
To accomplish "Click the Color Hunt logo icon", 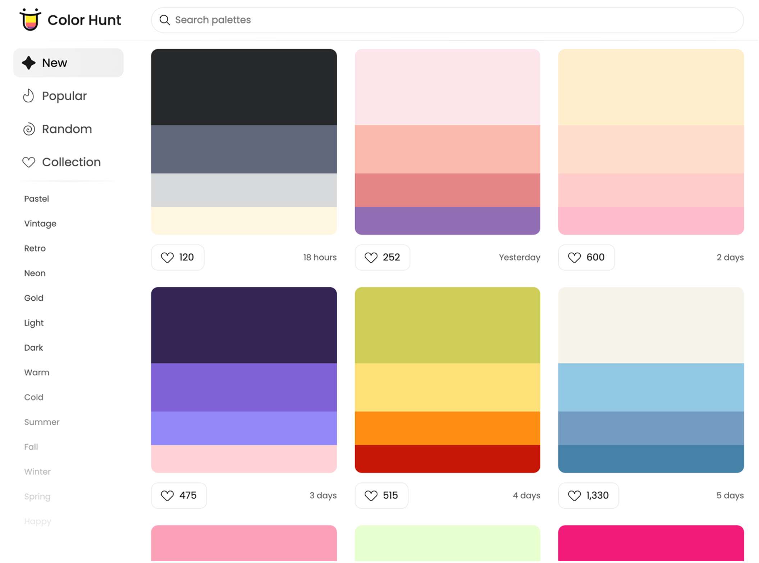I will pos(30,19).
